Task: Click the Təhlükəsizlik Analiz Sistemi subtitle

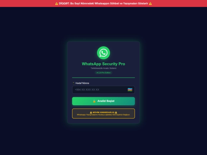Action: 103,68
